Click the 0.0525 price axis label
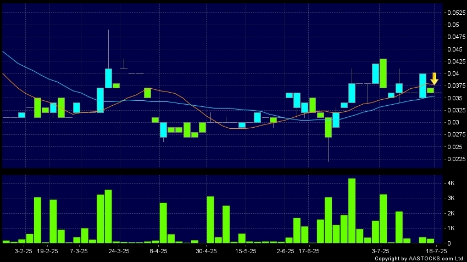This screenshot has width=467, height=262. point(456,13)
